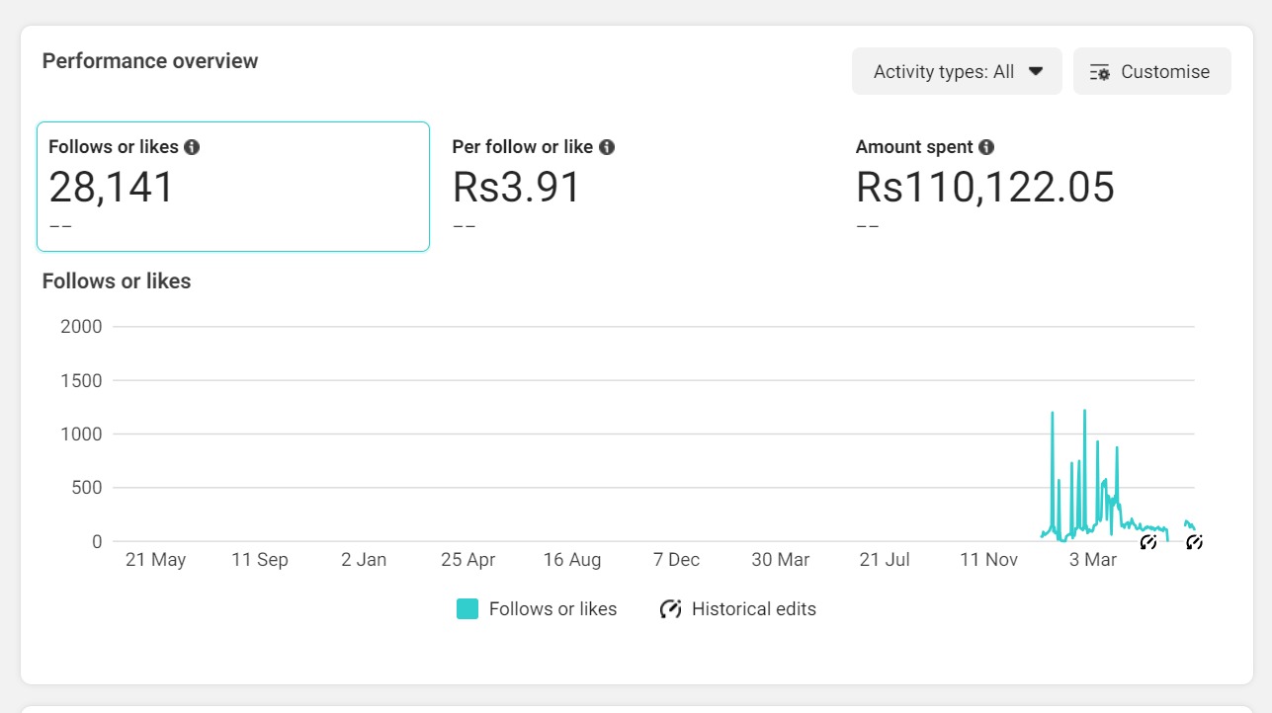Screen dimensions: 1272x713
Task: Click the Historical edits gauge icon in legend
Action: click(x=670, y=609)
